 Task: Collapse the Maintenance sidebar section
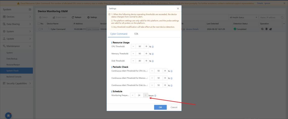pos(16,46)
